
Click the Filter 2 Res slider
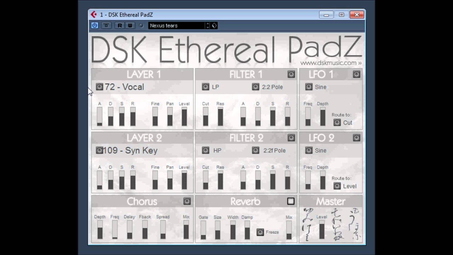pos(220,180)
